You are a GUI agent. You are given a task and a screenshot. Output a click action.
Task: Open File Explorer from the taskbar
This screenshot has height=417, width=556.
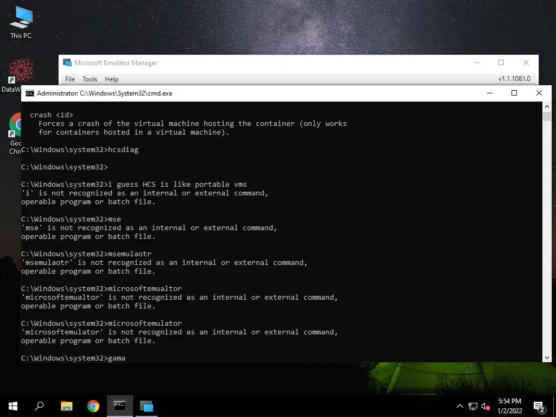point(66,406)
